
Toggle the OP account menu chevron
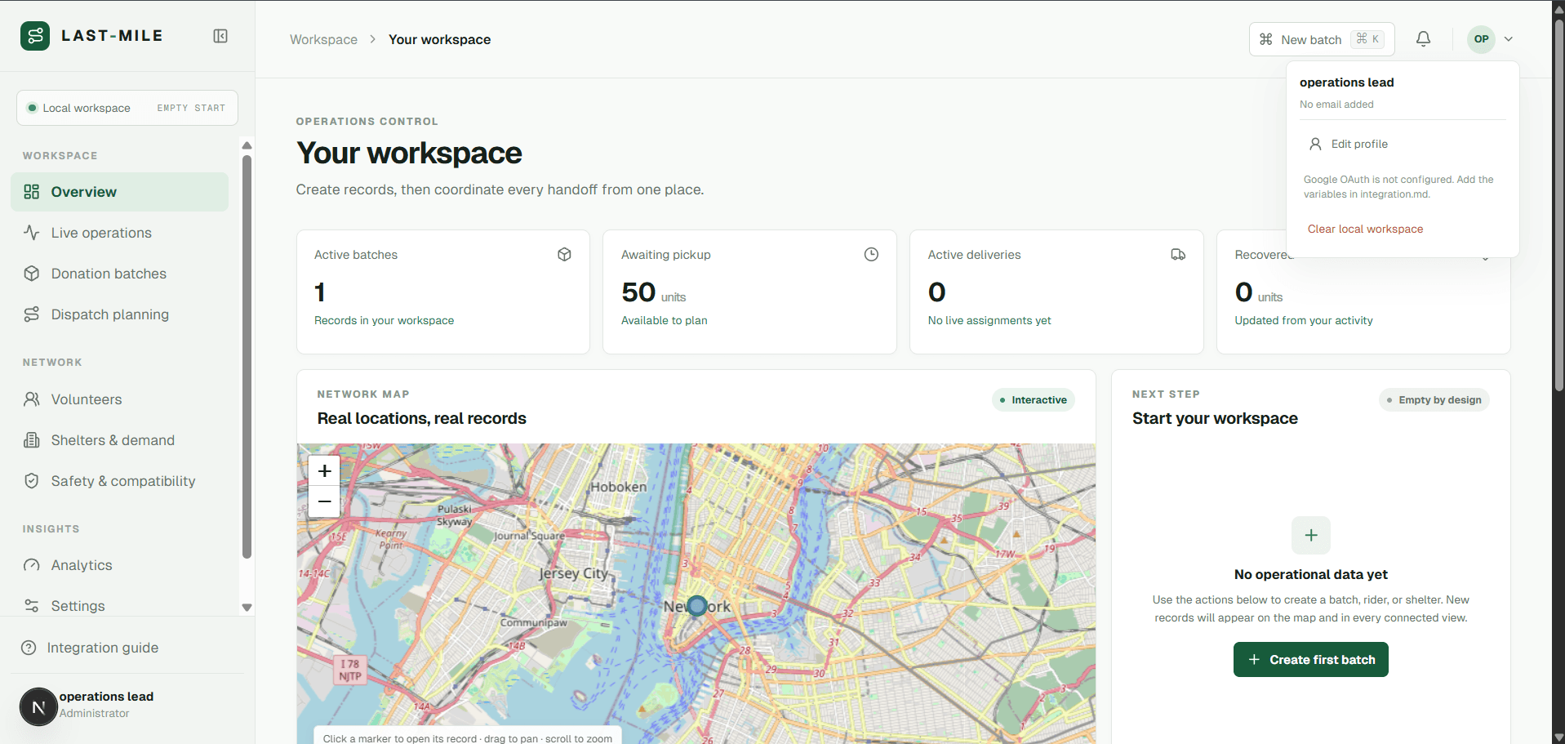pyautogui.click(x=1509, y=39)
